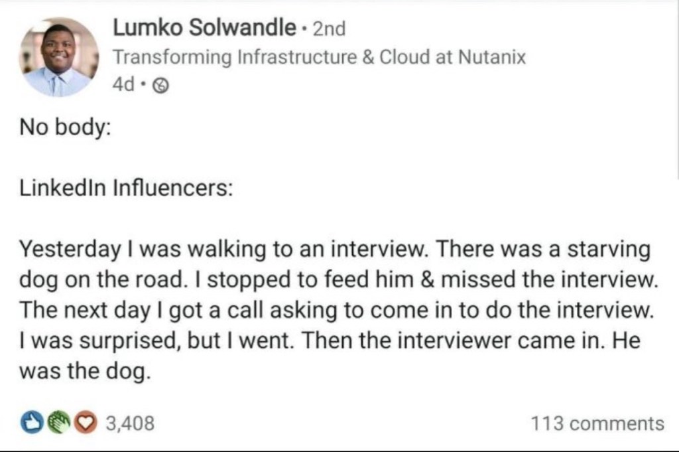The height and width of the screenshot is (452, 679).
Task: Click the "No body:" text line
Action: point(63,127)
